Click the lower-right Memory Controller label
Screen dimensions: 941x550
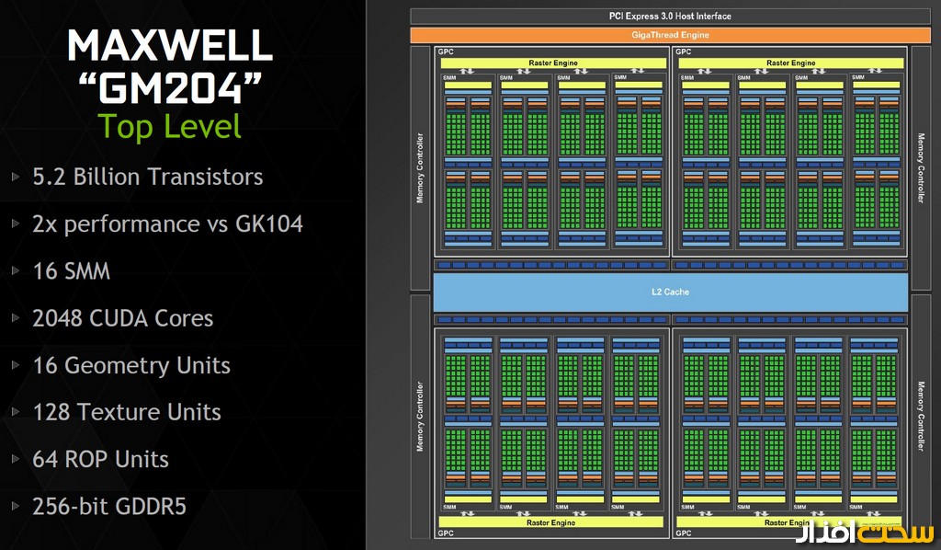click(x=921, y=416)
